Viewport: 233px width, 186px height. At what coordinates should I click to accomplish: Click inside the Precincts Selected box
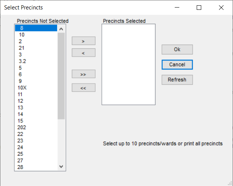(x=129, y=65)
